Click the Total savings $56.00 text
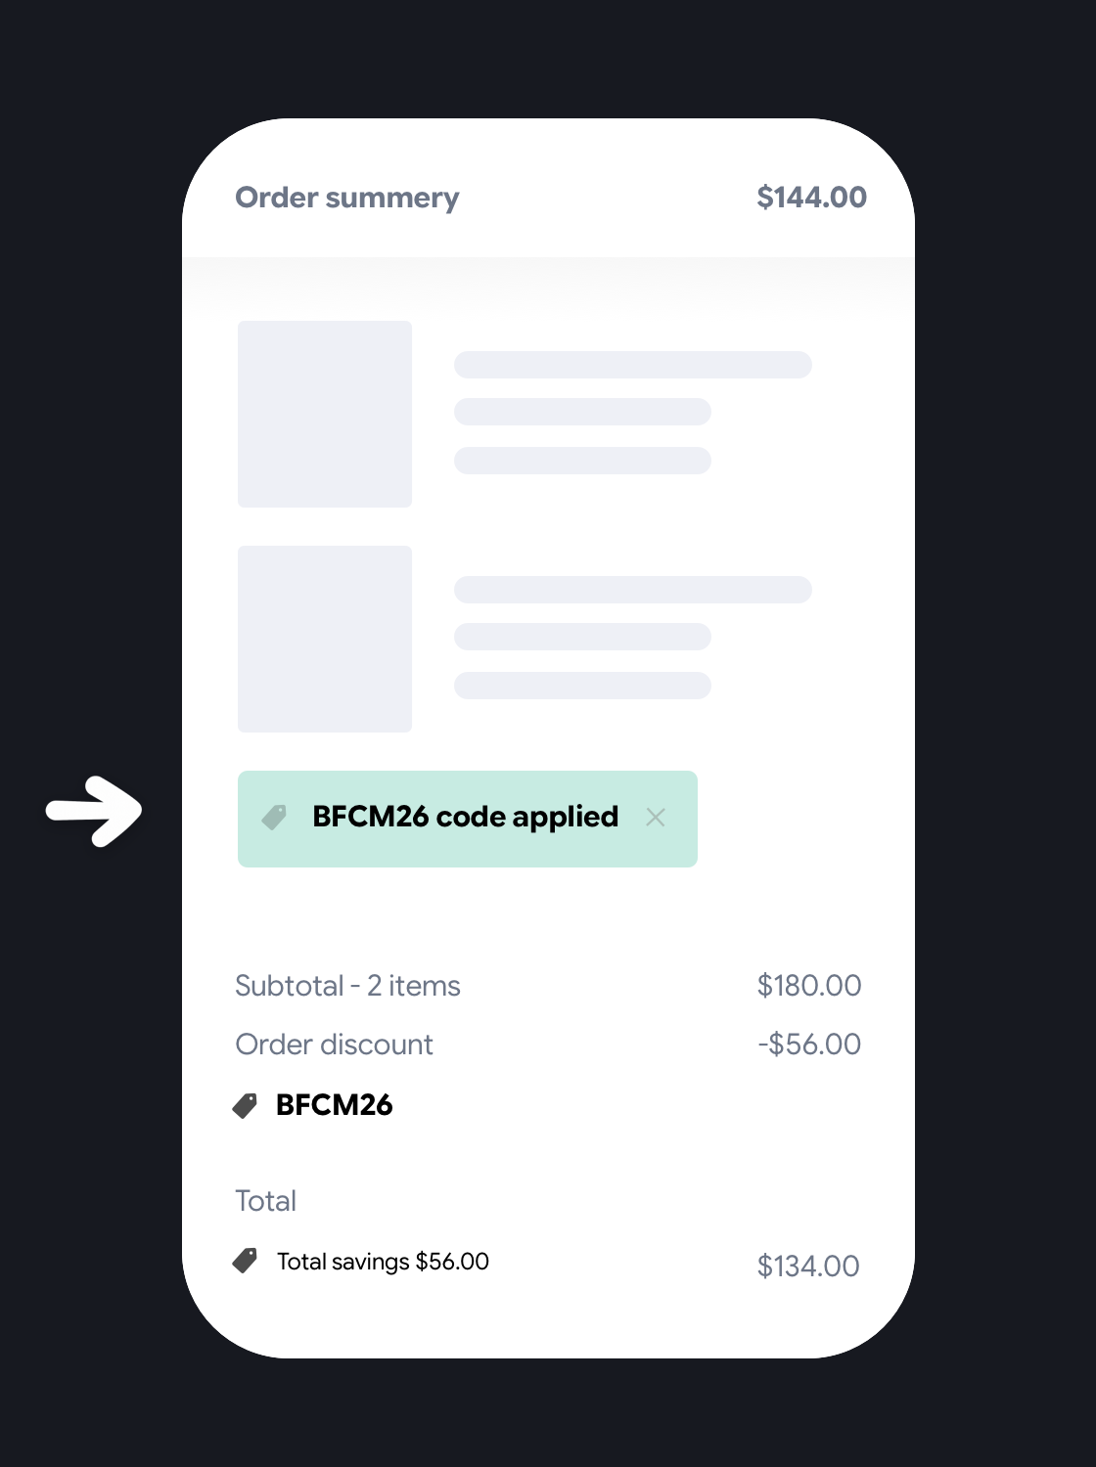The height and width of the screenshot is (1467, 1096). tap(383, 1262)
